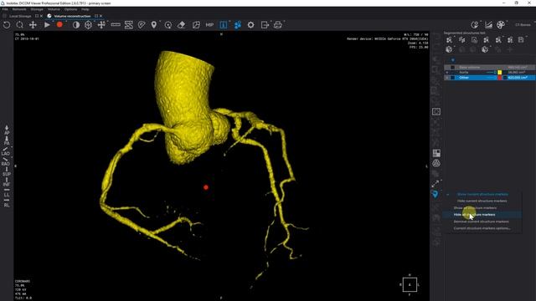
Task: Select the location marker pin tool
Action: click(x=154, y=25)
